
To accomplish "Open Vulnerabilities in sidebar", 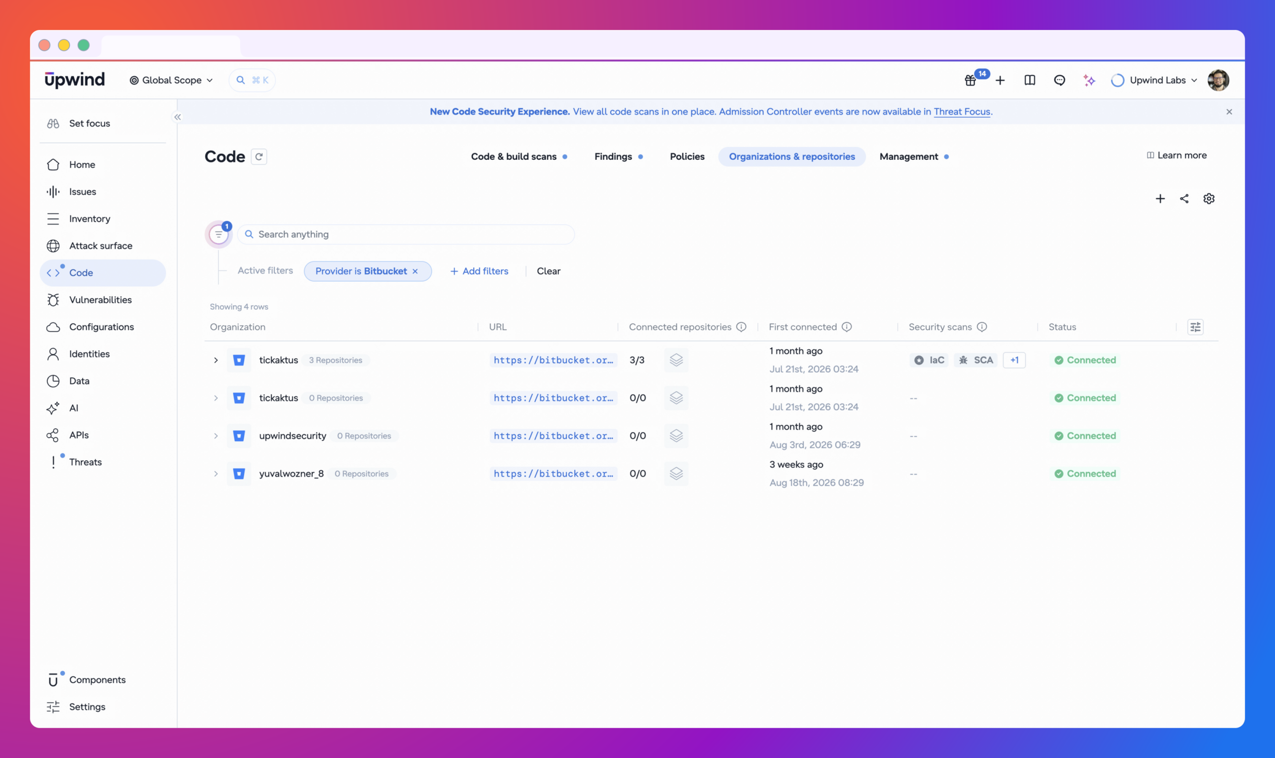I will [x=103, y=300].
